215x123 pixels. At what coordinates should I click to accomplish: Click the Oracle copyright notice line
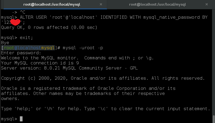click(103, 78)
